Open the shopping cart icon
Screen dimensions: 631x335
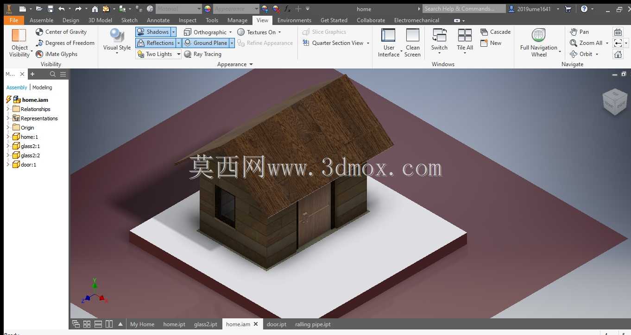coord(568,9)
